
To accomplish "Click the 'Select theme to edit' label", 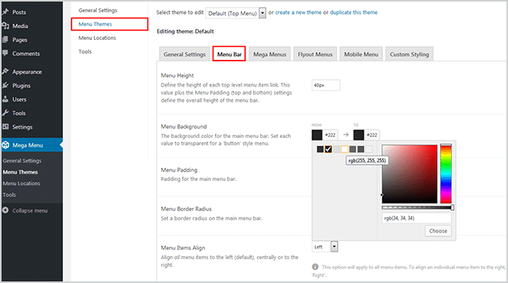I will 180,12.
